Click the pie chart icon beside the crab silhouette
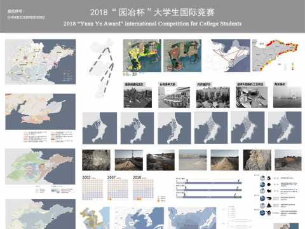The image size is (305, 229). tap(262, 212)
